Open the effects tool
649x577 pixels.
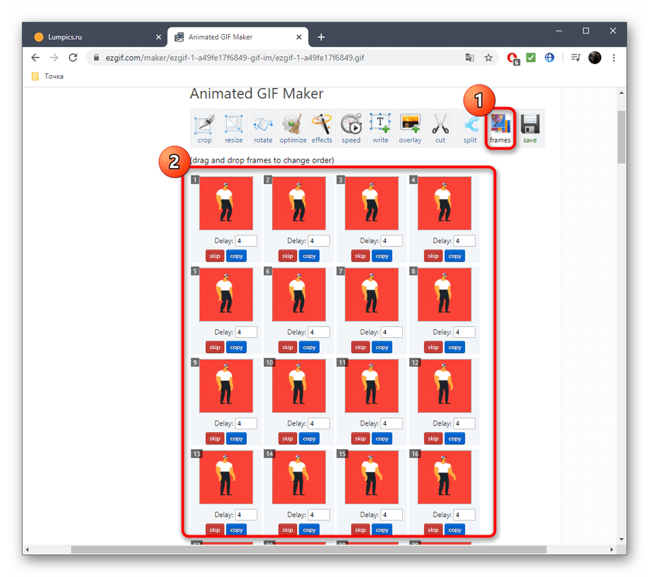tap(322, 128)
